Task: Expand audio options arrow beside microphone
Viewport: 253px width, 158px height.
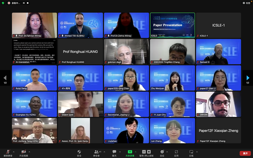Action: [14, 152]
